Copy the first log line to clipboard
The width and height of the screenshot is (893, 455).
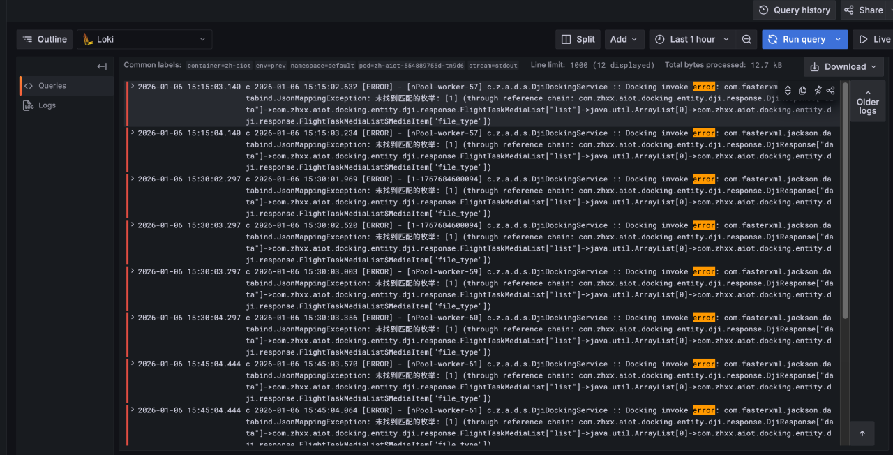[x=802, y=91]
